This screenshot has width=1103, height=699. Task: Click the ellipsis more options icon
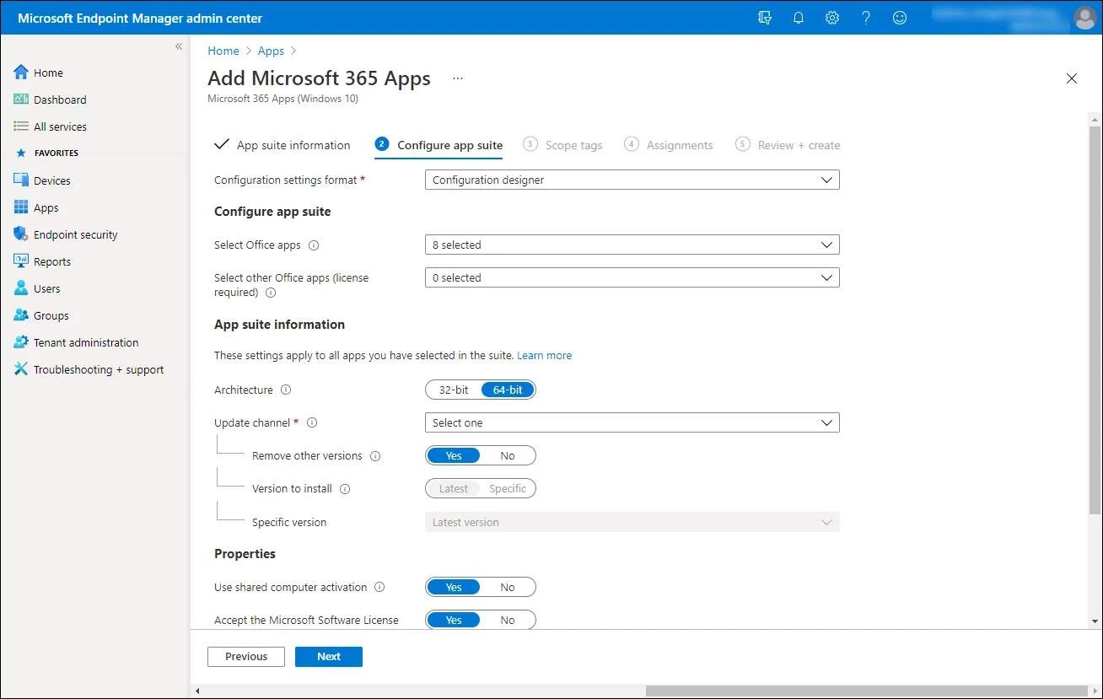click(x=458, y=78)
